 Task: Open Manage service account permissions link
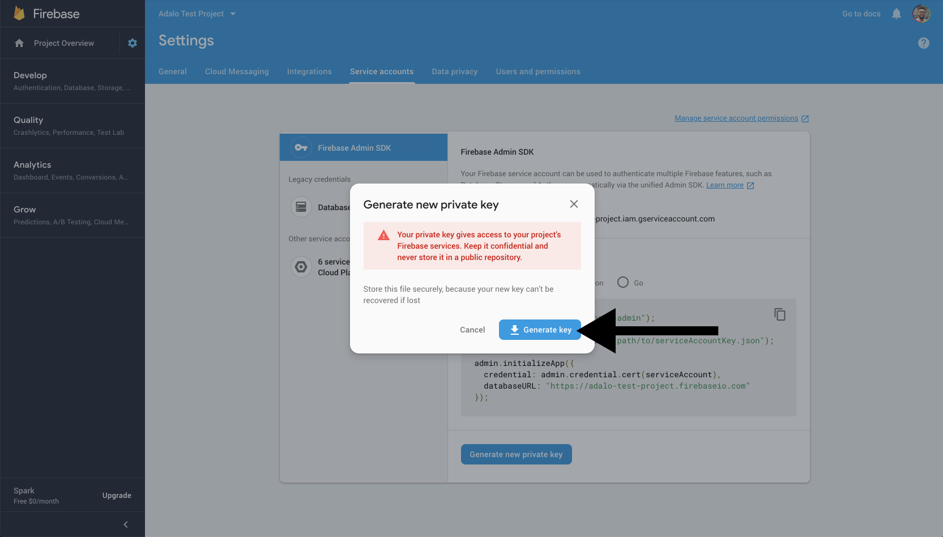[x=741, y=118]
